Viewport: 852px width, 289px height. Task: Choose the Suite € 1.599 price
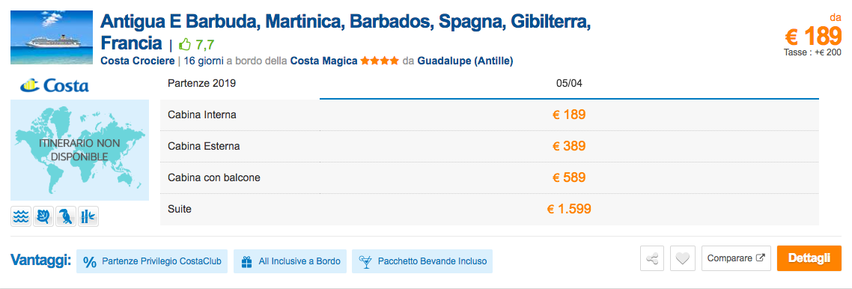pyautogui.click(x=569, y=209)
